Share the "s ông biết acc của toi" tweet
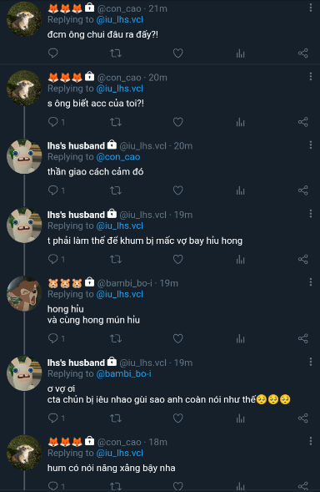 click(302, 122)
